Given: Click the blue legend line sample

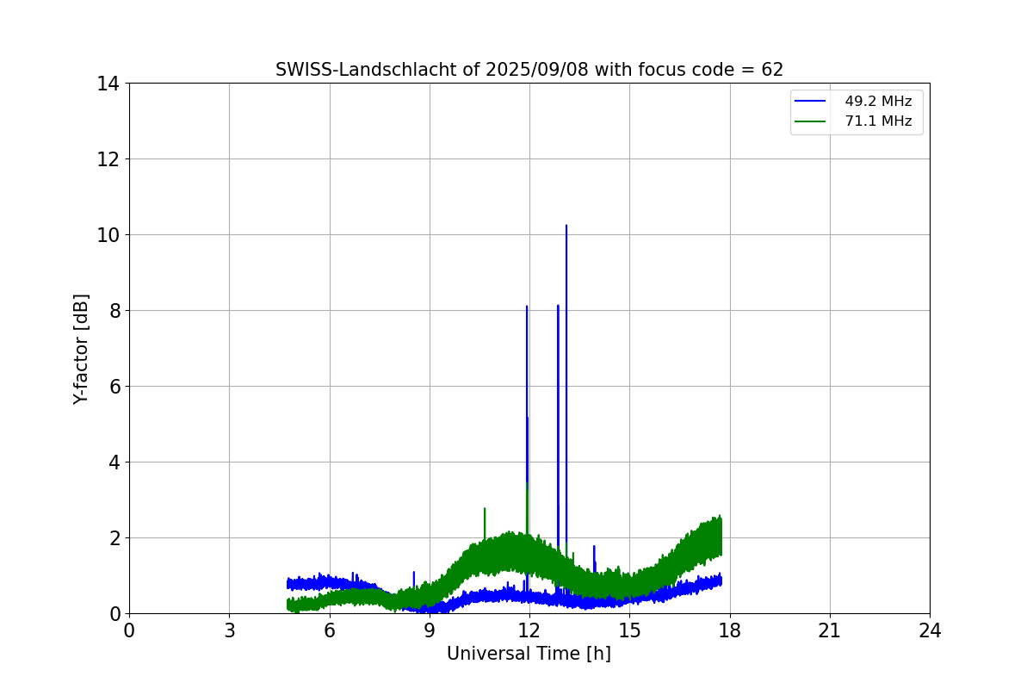Looking at the screenshot, I should tap(810, 102).
